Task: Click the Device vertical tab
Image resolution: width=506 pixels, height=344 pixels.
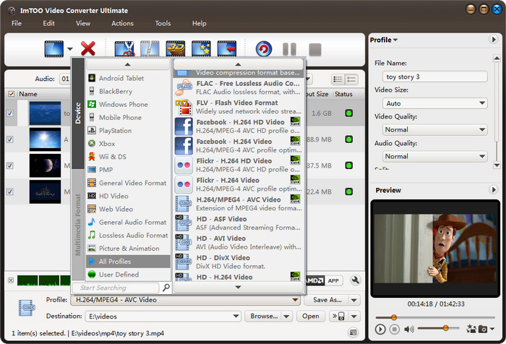Action: point(78,113)
